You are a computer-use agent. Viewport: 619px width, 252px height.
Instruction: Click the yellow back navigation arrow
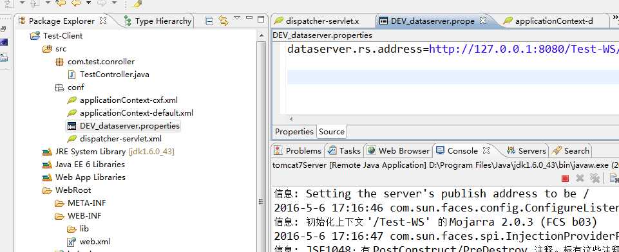click(x=76, y=3)
